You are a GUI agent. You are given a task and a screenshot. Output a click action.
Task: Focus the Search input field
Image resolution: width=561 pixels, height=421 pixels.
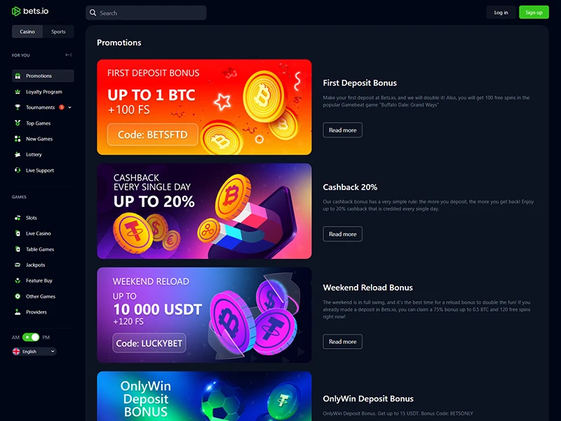click(146, 13)
